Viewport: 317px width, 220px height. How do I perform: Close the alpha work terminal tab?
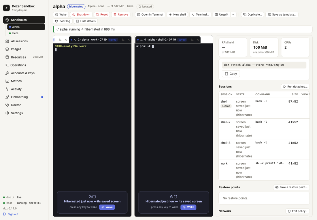point(129,40)
